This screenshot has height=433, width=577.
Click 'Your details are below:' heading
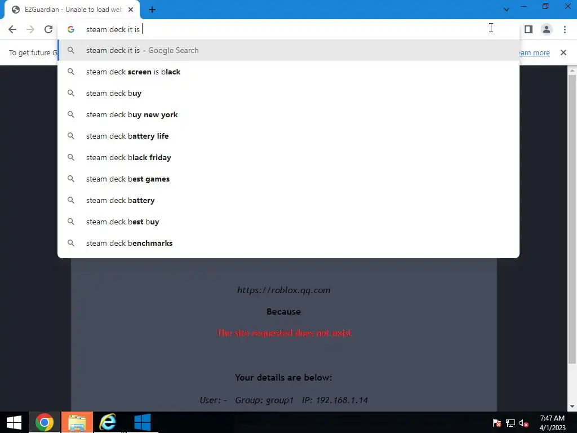pos(284,377)
